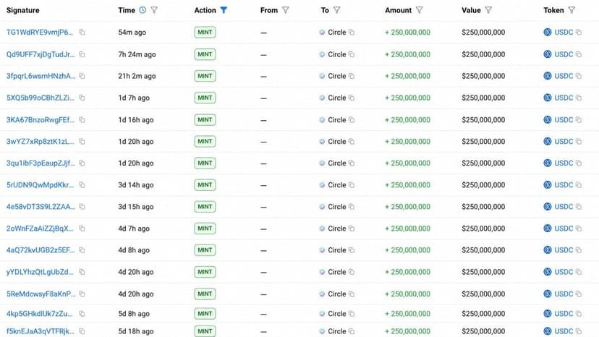Open transaction 2oWnFZaAiZZjBqX
Screen dimensions: 599x337
pos(40,229)
